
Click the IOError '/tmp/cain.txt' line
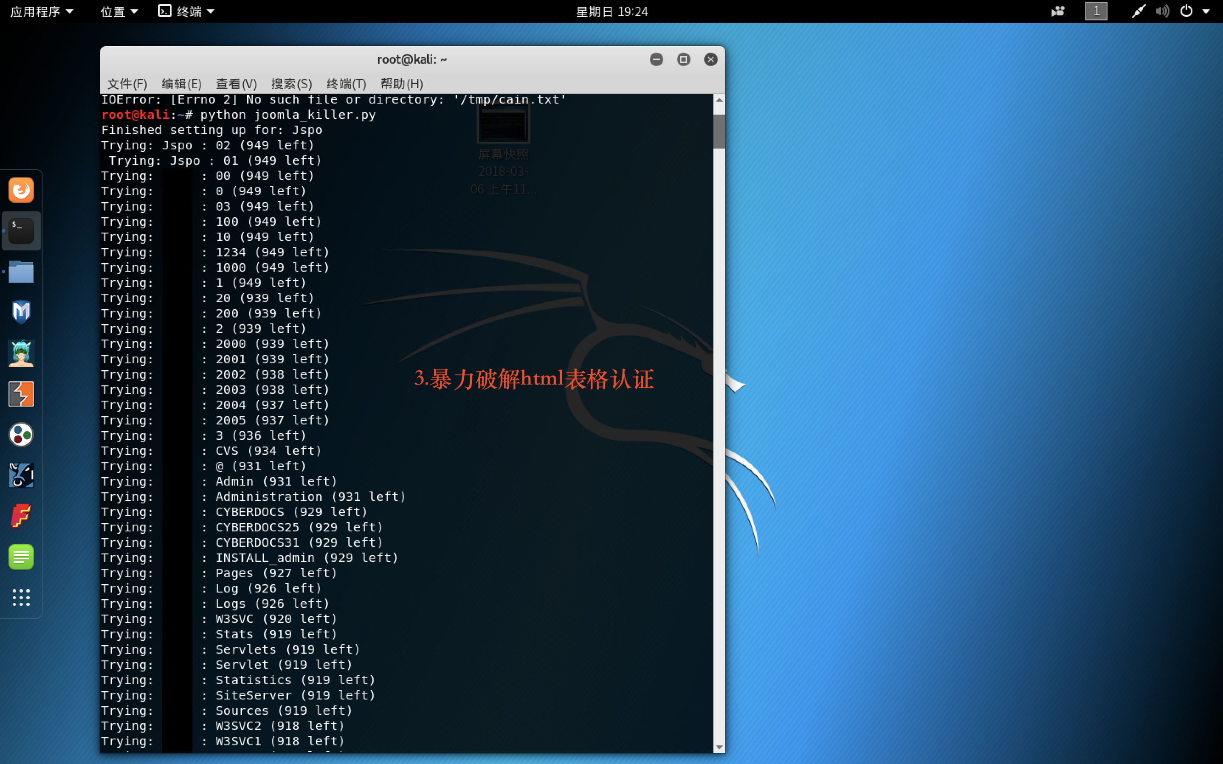pos(333,100)
